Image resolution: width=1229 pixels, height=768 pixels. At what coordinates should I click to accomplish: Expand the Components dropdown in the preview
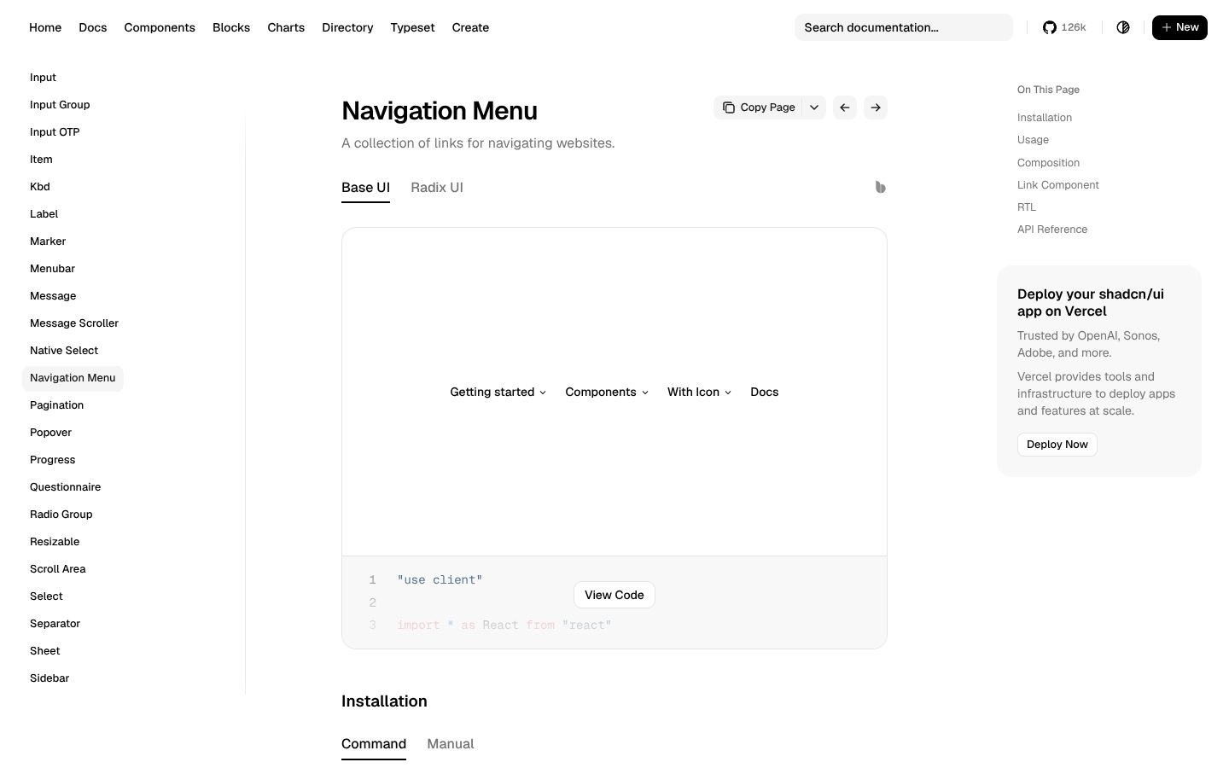[x=607, y=392]
